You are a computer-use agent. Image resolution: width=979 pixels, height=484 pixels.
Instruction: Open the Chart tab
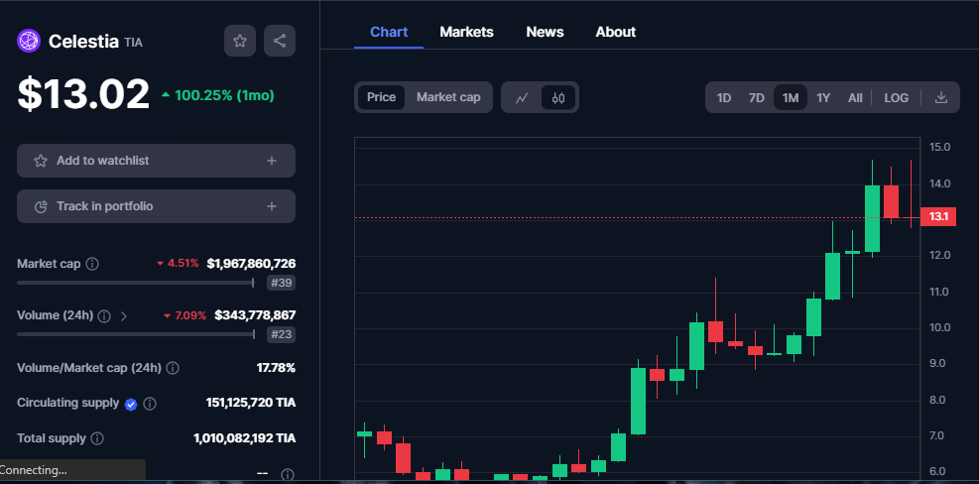pos(389,32)
